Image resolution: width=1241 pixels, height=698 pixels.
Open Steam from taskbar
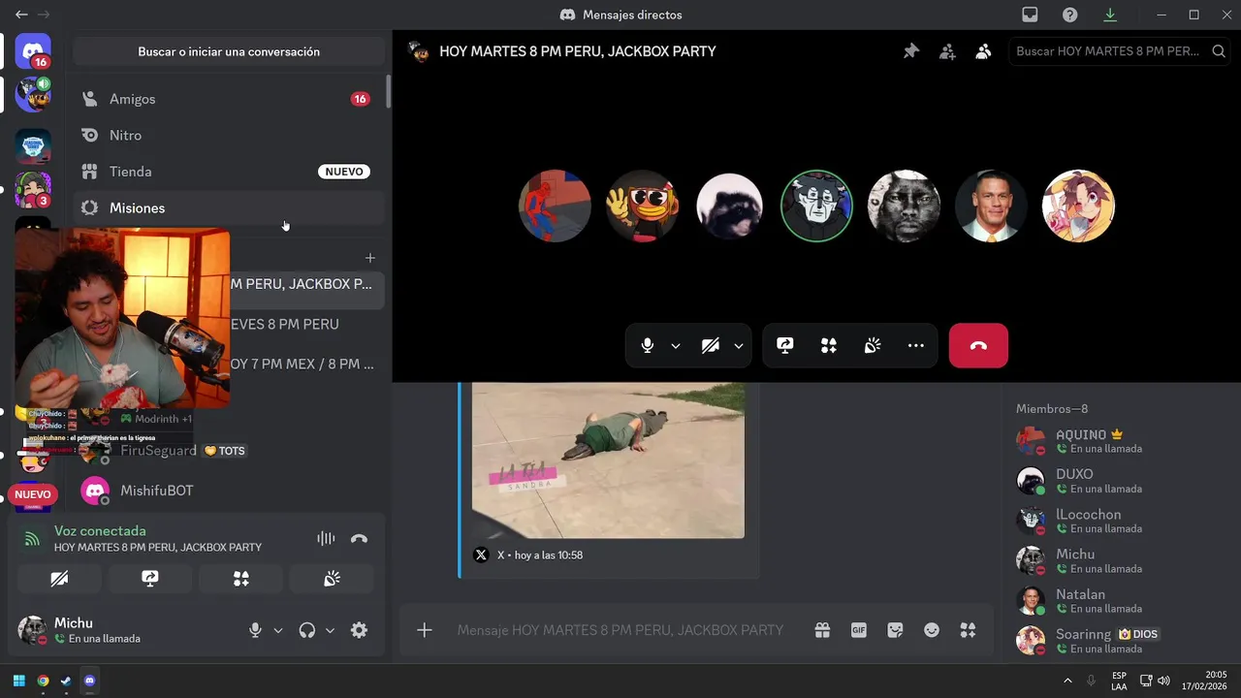[x=66, y=681]
